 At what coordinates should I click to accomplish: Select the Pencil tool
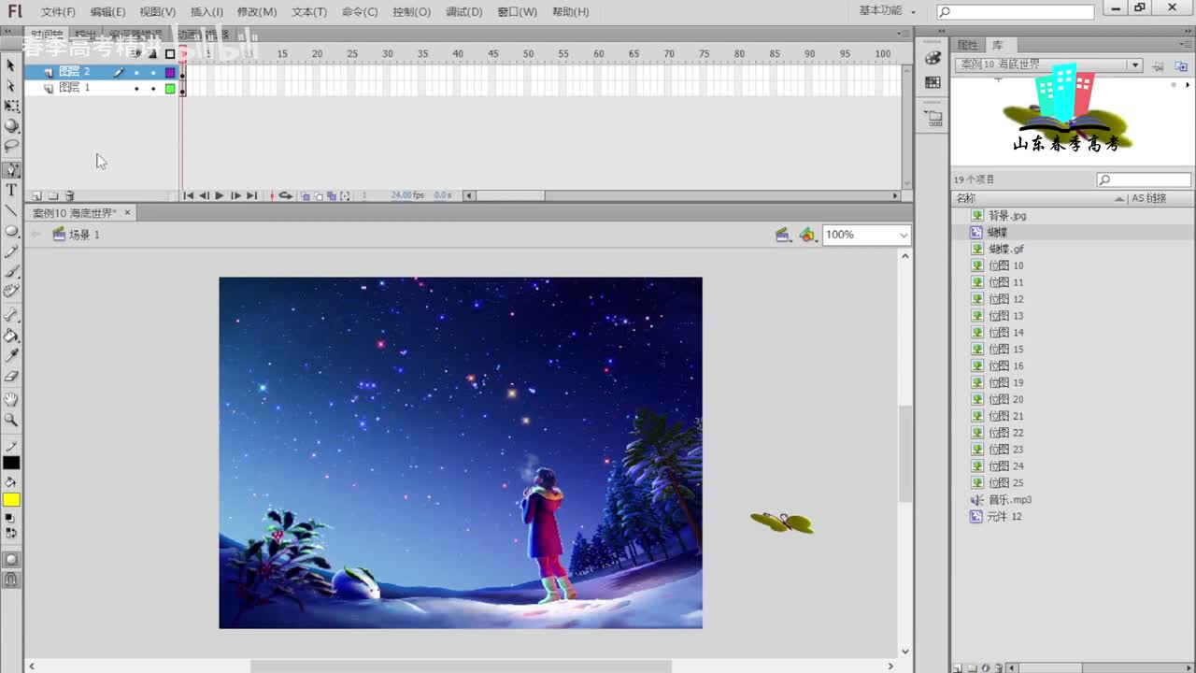point(11,251)
